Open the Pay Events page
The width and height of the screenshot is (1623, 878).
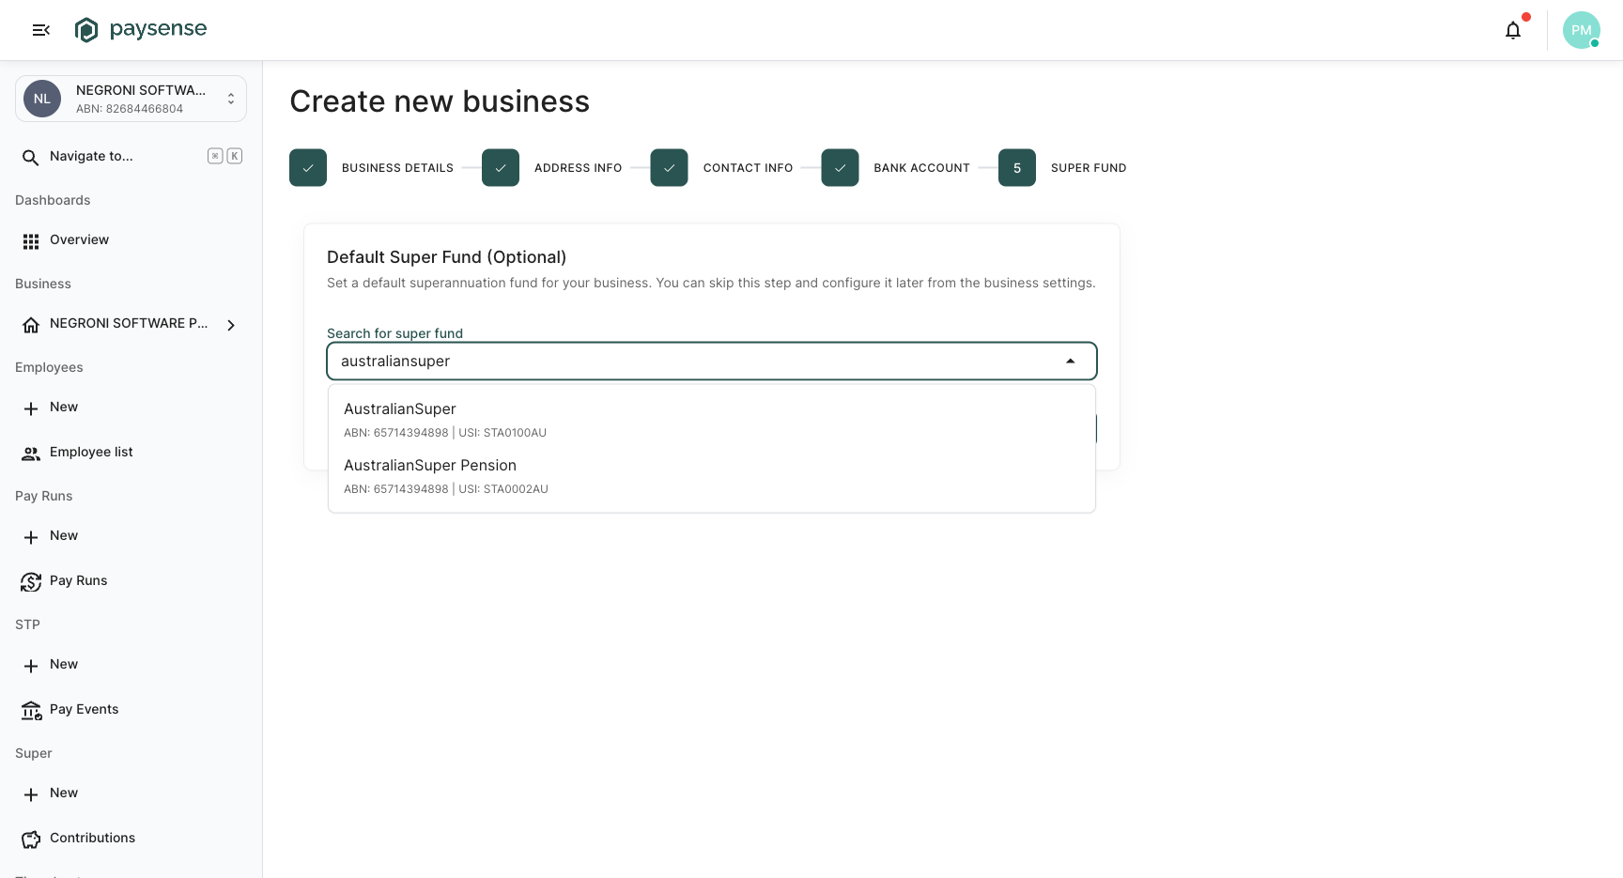click(85, 709)
